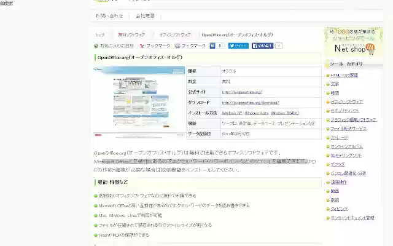Image resolution: width=393 pixels, height=246 pixels.
Task: Open Windows 7(64bit) install guide link
Action: [285, 113]
